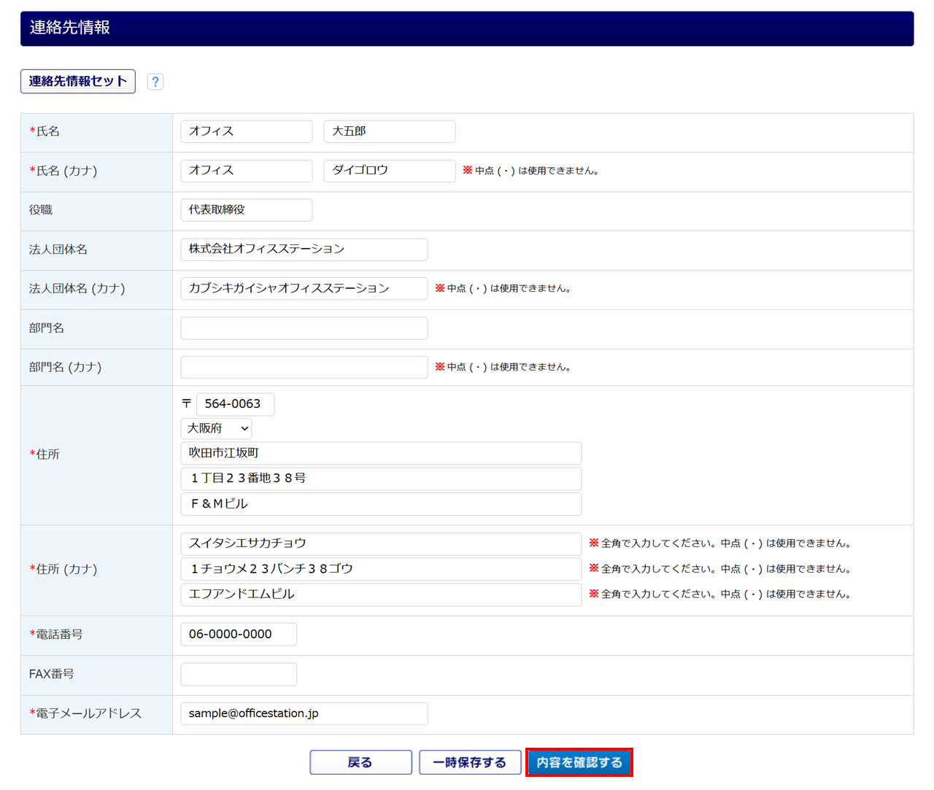934x790 pixels.
Task: Click the 連絡先情報セット button
Action: point(78,82)
